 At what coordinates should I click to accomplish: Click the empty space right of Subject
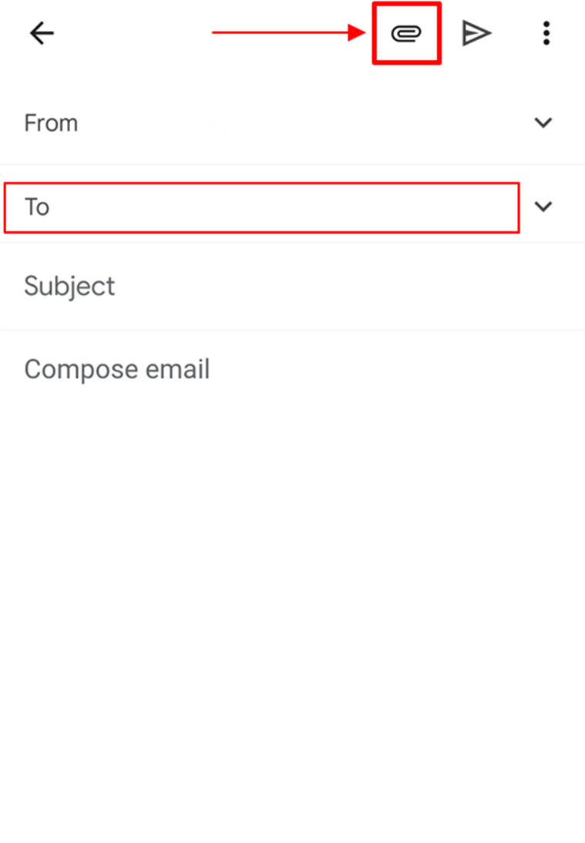click(x=347, y=287)
